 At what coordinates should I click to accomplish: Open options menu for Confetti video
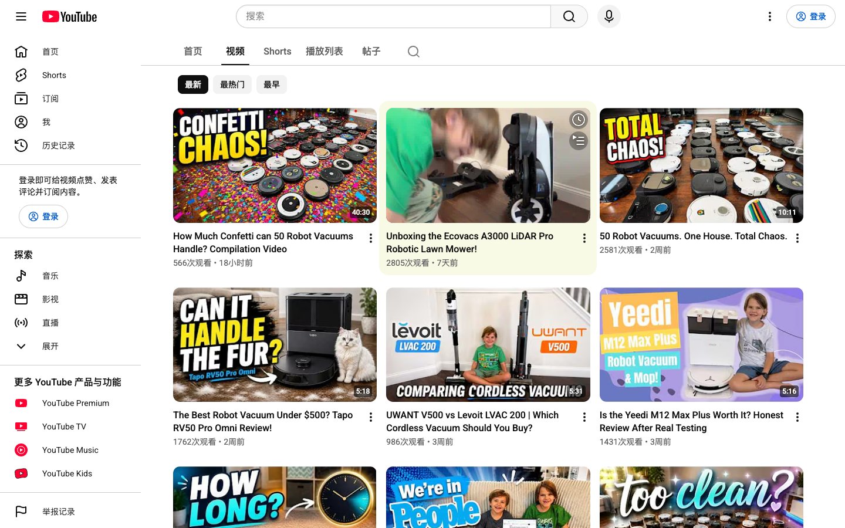pos(371,238)
